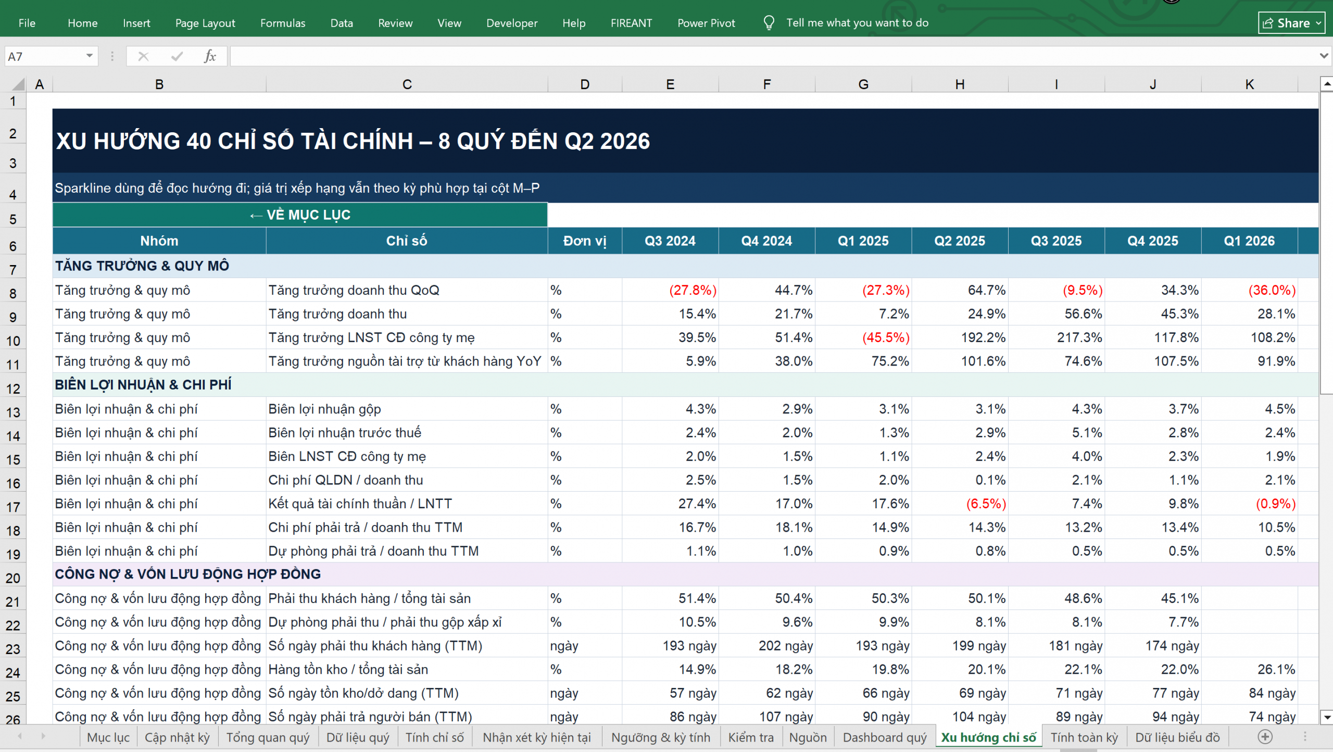
Task: Open the Formulas ribbon tab
Action: coord(283,23)
